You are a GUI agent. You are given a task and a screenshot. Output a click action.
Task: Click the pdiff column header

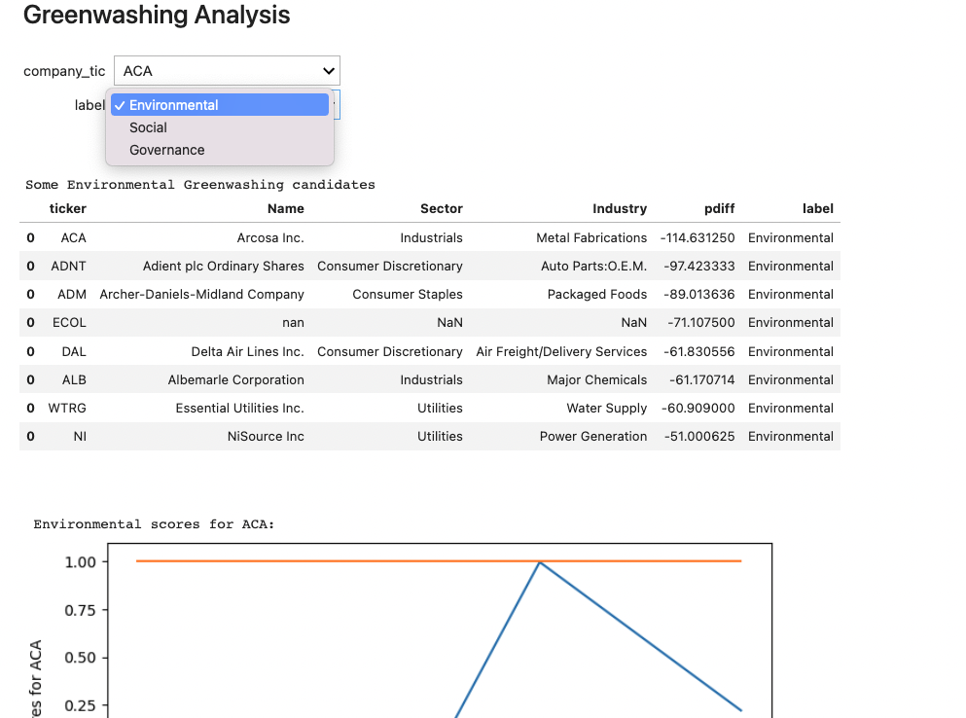719,208
